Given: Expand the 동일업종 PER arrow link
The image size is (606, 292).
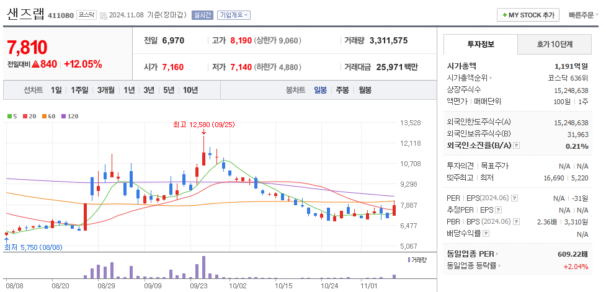Looking at the screenshot, I should (x=497, y=254).
